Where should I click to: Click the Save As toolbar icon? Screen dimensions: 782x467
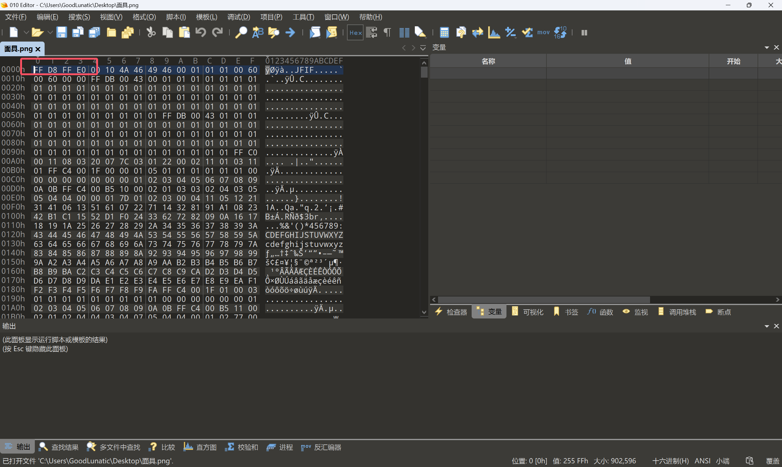coord(78,32)
